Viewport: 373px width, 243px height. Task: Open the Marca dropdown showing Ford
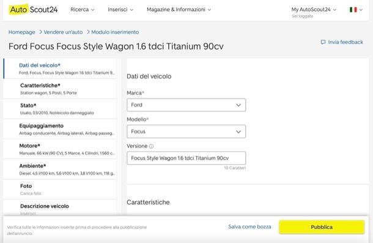[186, 105]
